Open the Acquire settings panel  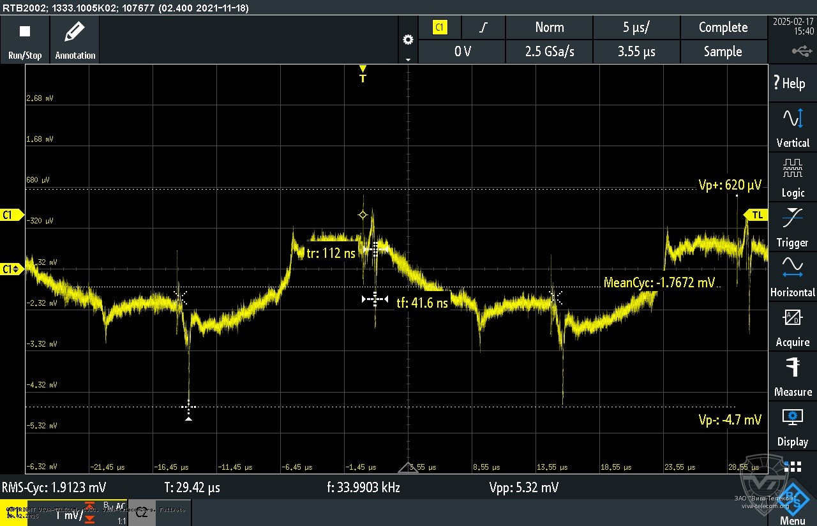[x=792, y=326]
